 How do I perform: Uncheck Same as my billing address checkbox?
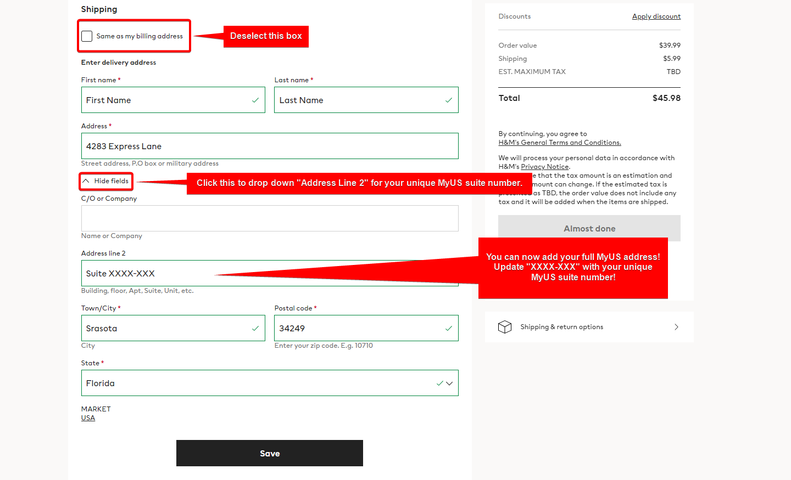coord(87,36)
